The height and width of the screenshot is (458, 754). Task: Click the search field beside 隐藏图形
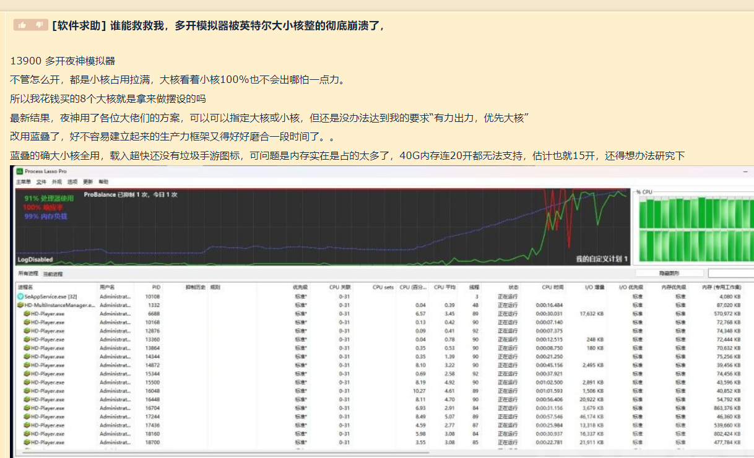(x=731, y=273)
